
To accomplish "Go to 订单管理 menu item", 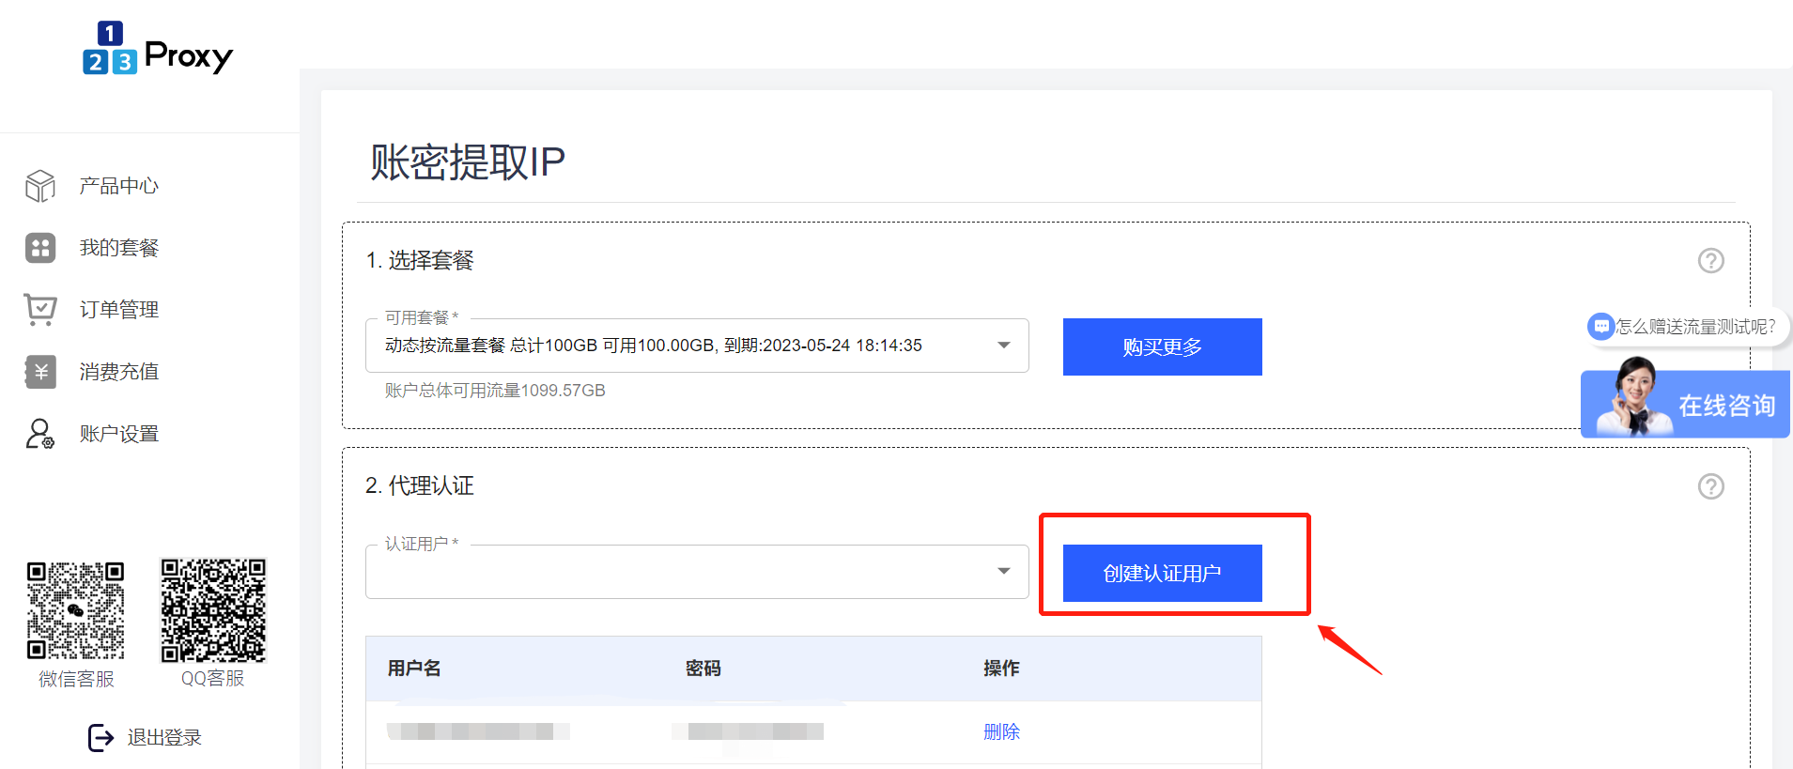I will click(118, 310).
